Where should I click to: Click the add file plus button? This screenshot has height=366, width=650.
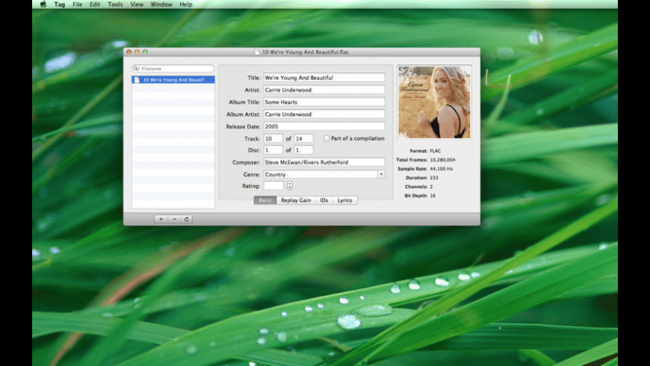[161, 219]
